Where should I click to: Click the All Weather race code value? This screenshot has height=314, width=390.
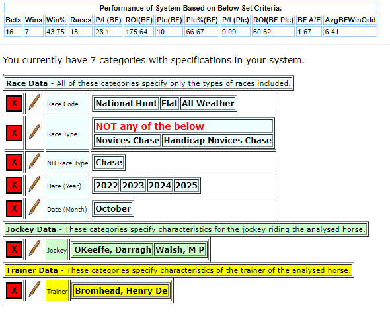(x=208, y=104)
